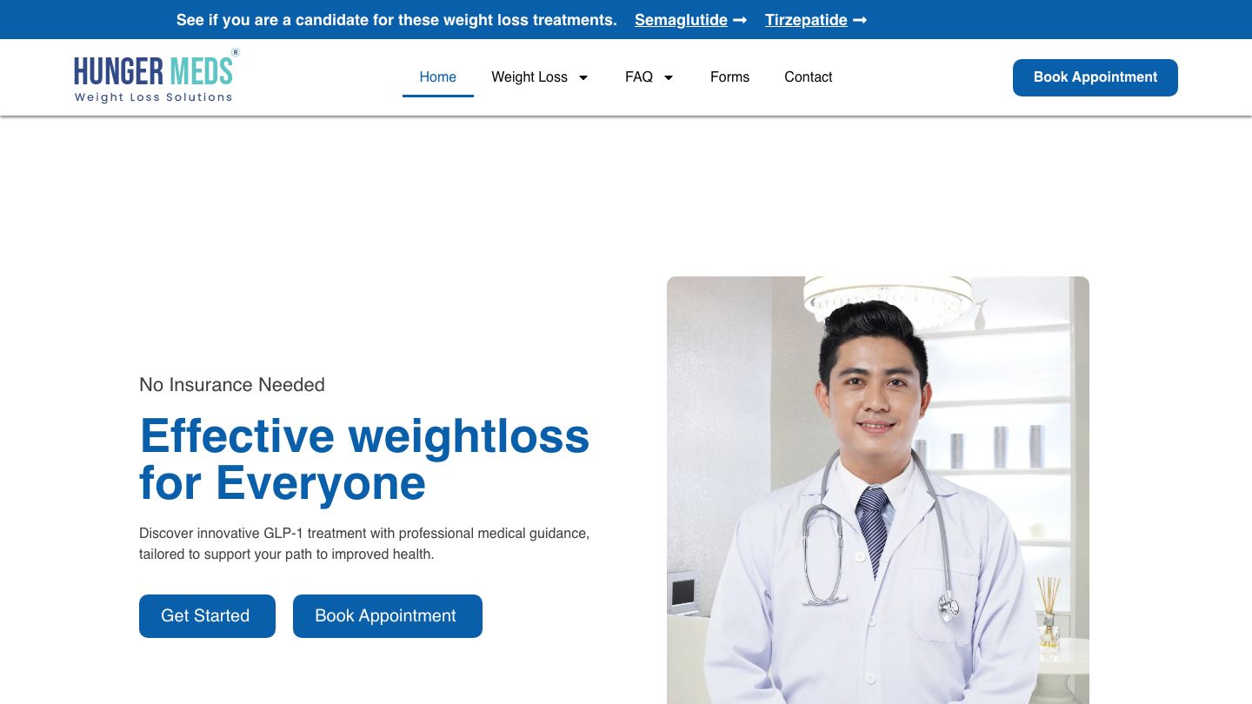Screen dimensions: 1252x704
Task: Click the 'Effective weightloss for Everyone' heading
Action: [364, 459]
